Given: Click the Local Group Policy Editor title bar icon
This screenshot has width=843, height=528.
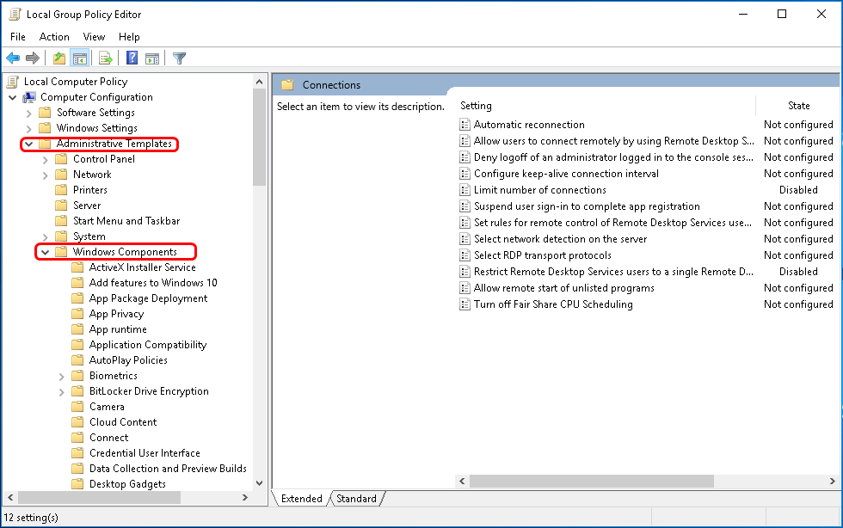Looking at the screenshot, I should [x=13, y=14].
